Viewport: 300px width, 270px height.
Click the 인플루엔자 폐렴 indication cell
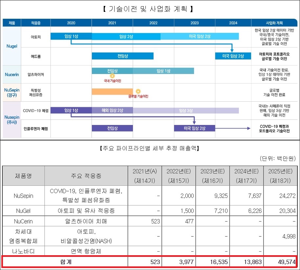coord(36,129)
